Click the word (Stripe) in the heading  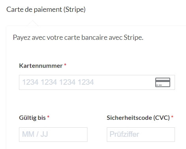74,9
